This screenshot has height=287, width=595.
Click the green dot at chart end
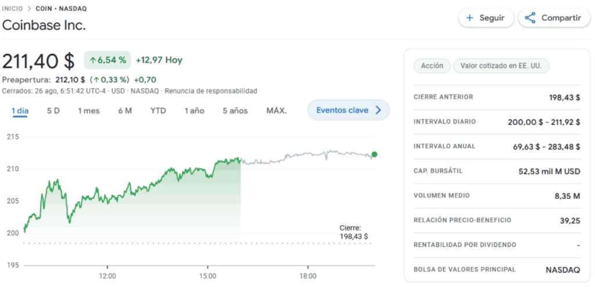pos(374,154)
